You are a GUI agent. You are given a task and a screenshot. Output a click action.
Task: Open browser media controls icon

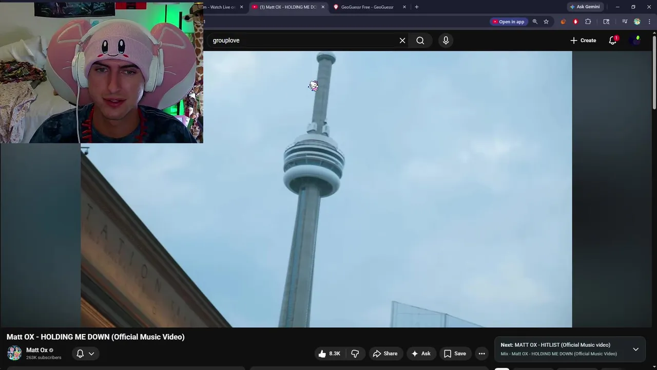coord(625,22)
